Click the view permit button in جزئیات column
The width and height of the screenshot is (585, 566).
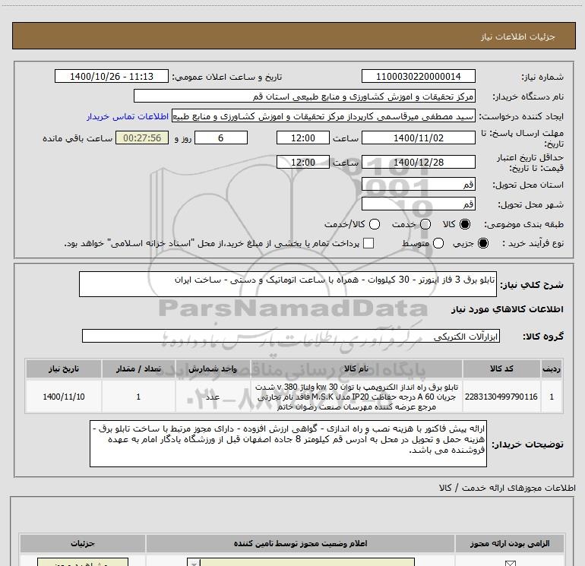click(x=83, y=562)
